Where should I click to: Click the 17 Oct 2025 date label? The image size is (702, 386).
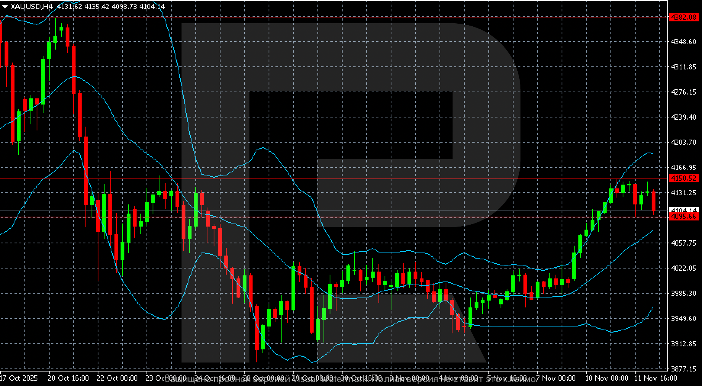[18, 378]
